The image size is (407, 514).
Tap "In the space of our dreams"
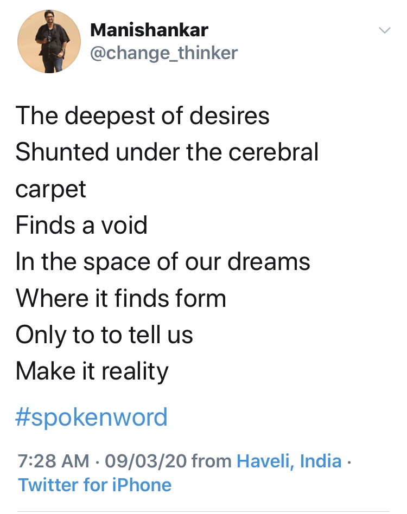[163, 262]
